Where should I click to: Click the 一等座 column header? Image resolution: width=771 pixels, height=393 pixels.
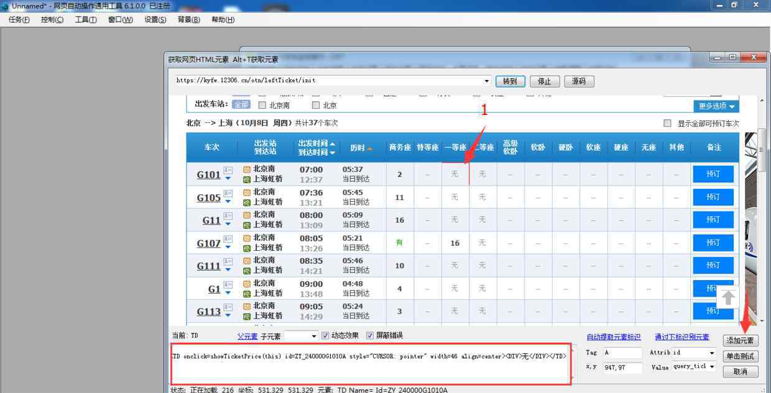click(x=455, y=148)
